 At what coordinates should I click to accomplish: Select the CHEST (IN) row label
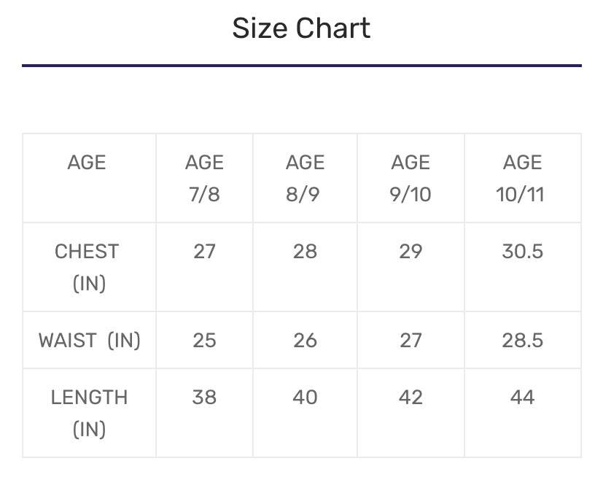87,267
